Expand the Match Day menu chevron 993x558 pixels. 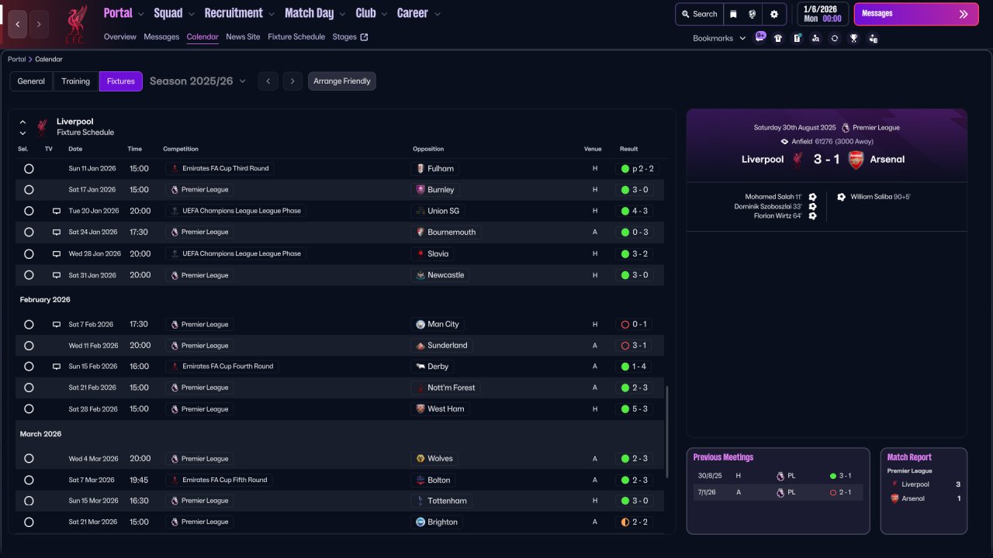click(x=342, y=14)
